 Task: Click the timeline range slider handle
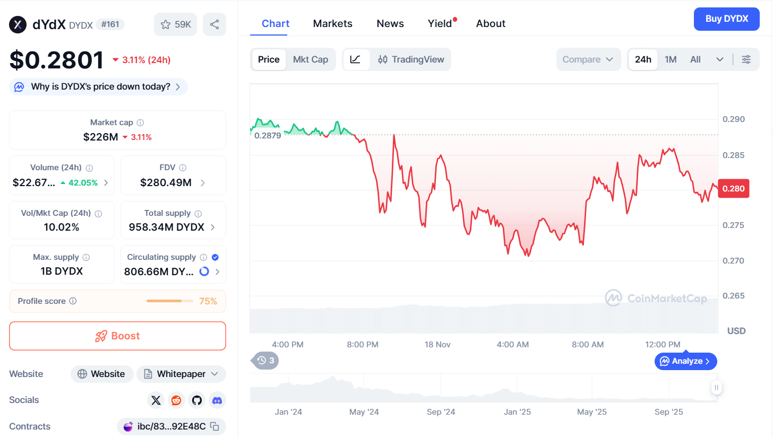717,388
